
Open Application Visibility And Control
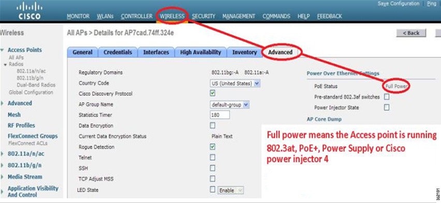33,192
